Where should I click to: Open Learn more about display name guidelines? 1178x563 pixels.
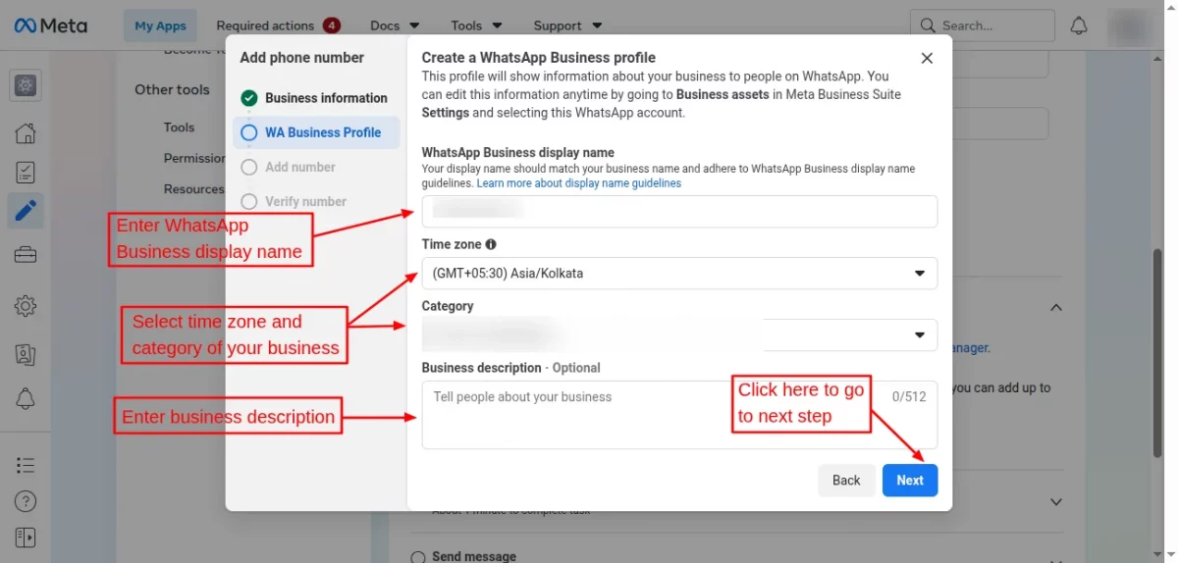(579, 183)
